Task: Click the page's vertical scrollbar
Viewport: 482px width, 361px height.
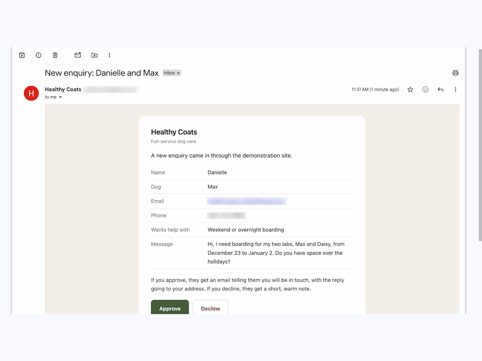Action: coord(480,145)
